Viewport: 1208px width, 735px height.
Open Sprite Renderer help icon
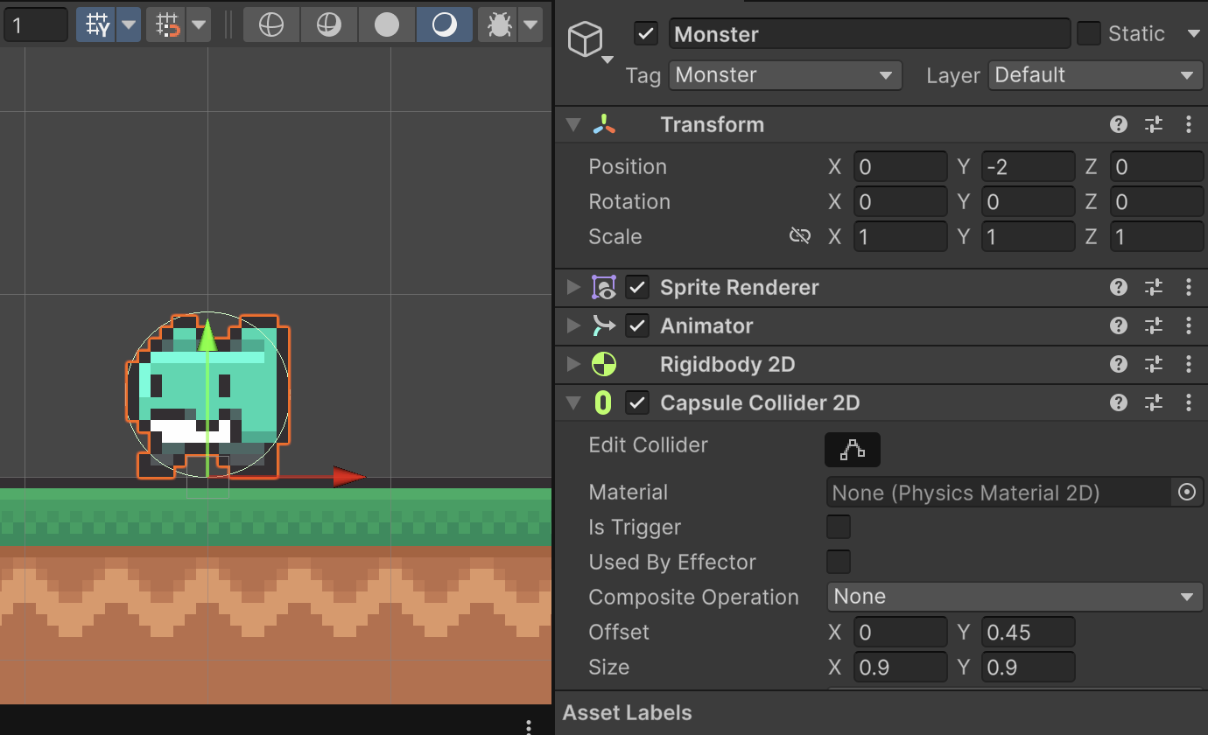point(1118,287)
